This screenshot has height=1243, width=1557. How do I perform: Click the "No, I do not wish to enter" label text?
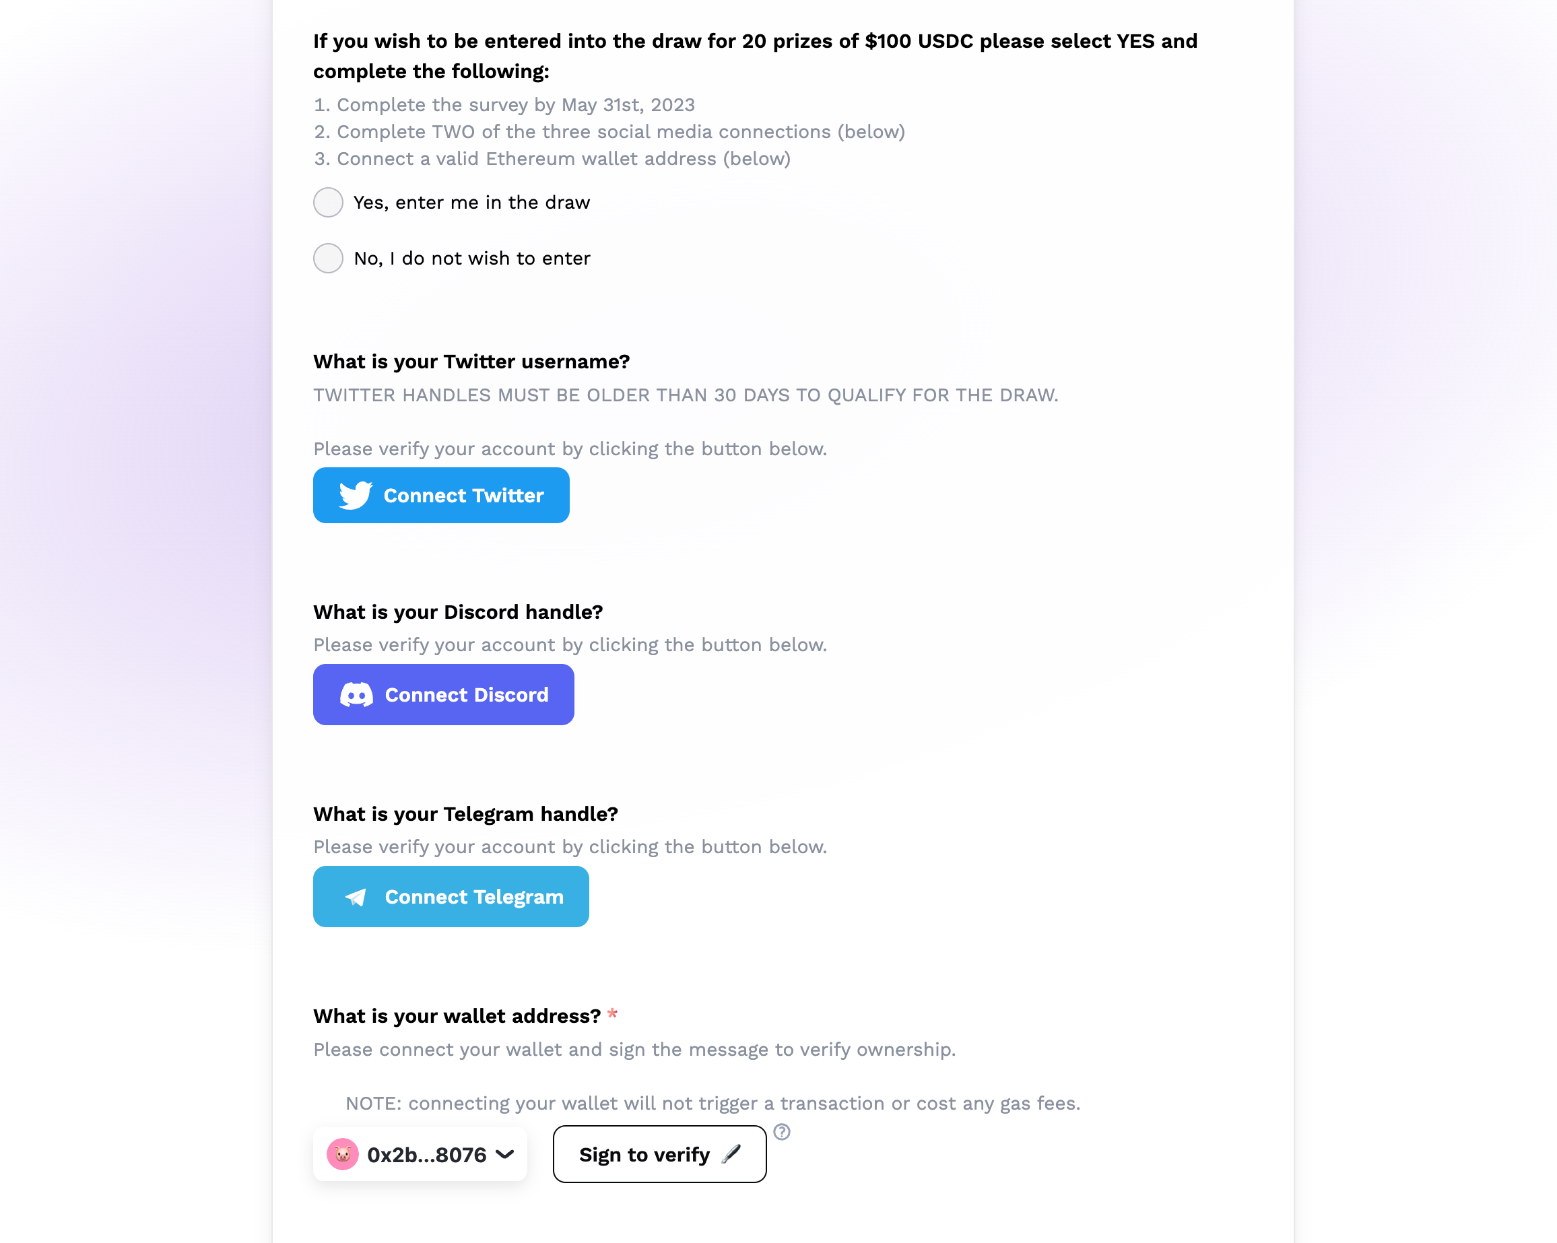[472, 258]
